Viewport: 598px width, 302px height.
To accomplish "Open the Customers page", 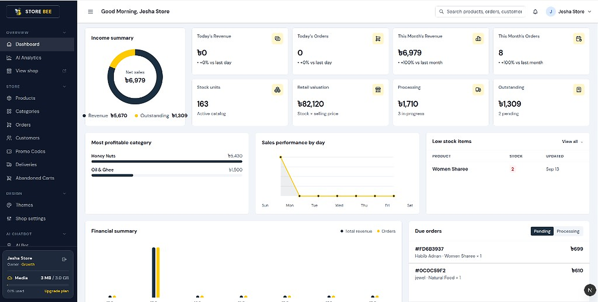I will coord(37,138).
